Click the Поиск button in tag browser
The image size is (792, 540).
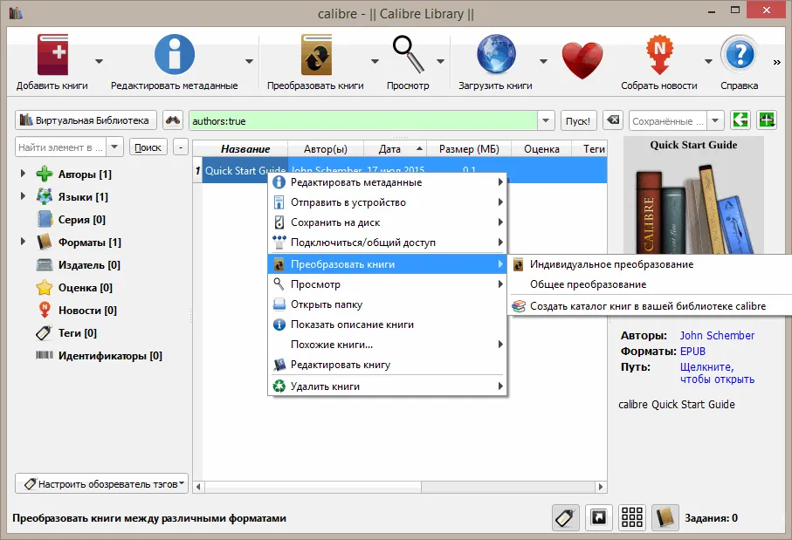[x=148, y=147]
